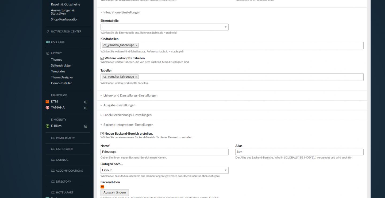This screenshot has width=385, height=198.
Task: Collapse the Integrations-Einstellungen section
Action: (x=122, y=13)
